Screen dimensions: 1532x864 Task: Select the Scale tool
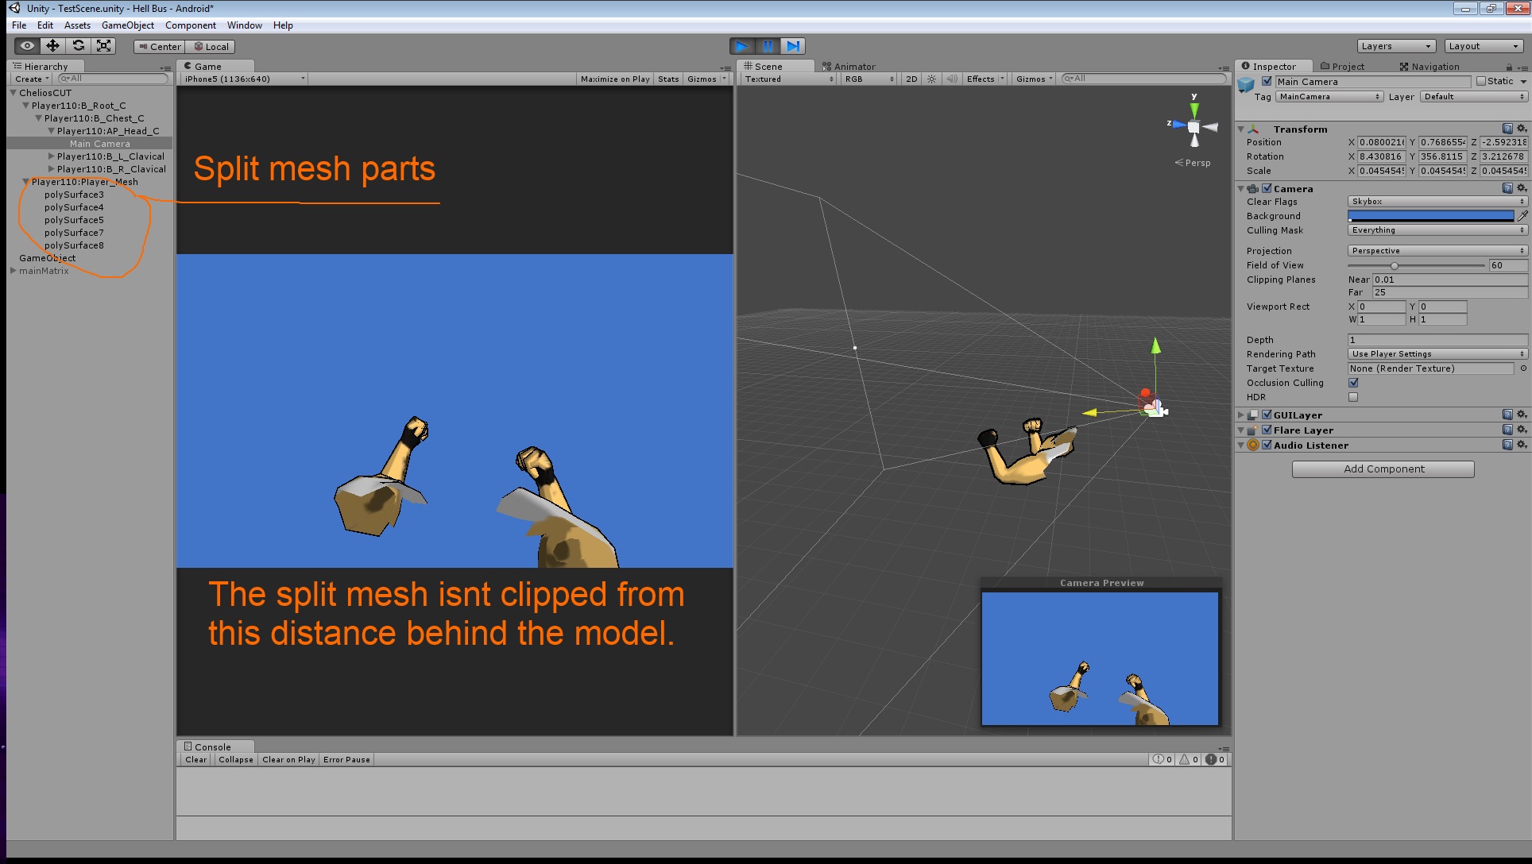point(103,46)
